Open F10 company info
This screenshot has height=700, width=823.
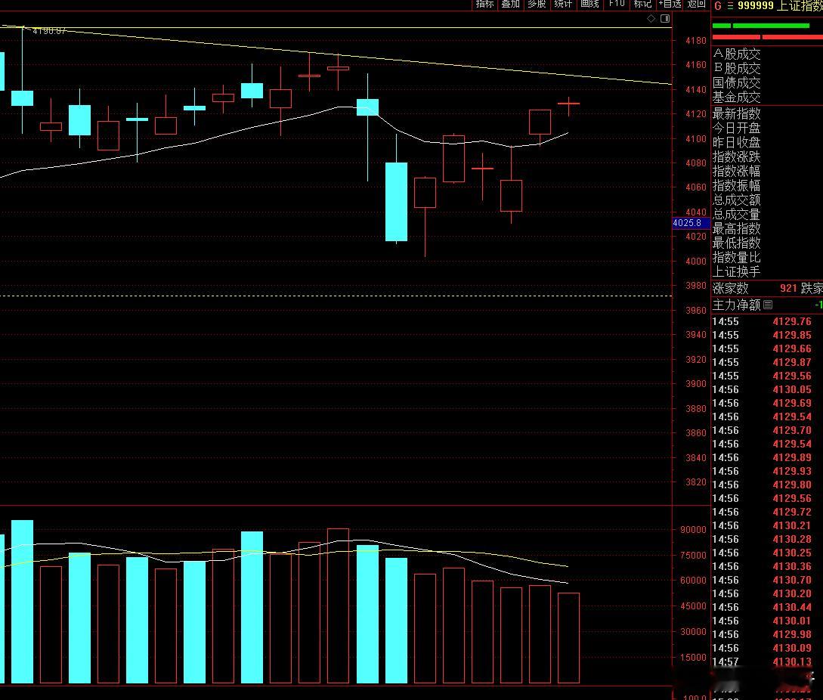tap(616, 5)
